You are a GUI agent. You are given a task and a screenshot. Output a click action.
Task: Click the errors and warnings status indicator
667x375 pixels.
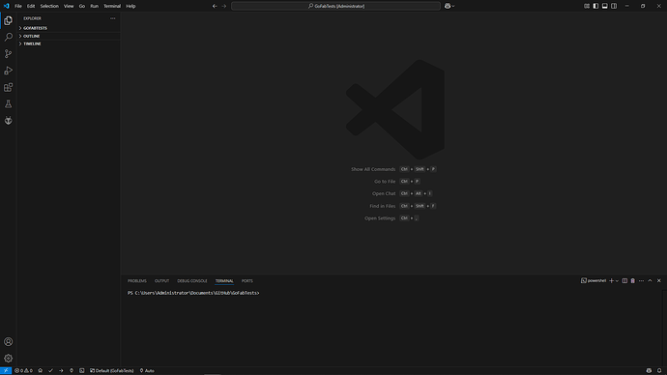[x=23, y=371]
